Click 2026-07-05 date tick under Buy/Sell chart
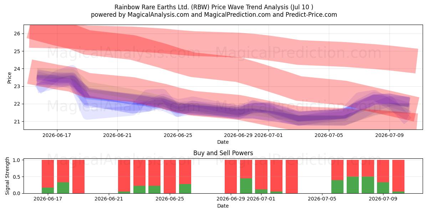The image size is (428, 214). pos(322,199)
